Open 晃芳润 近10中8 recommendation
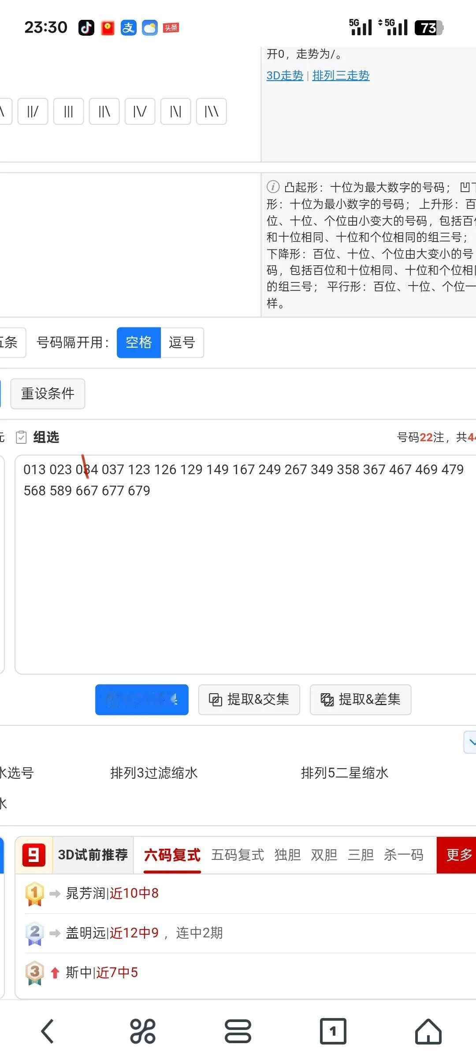The image size is (476, 1063). tap(112, 893)
